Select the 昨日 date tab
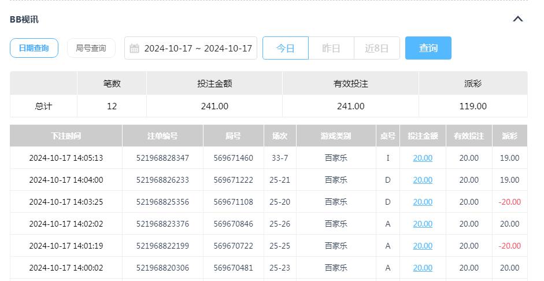This screenshot has height=281, width=544. (x=331, y=48)
